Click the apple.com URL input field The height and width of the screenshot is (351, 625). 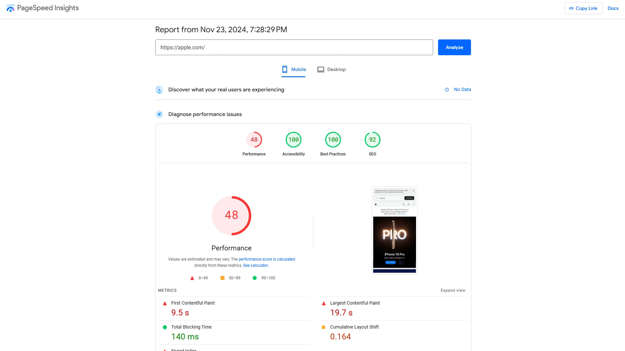click(x=294, y=47)
